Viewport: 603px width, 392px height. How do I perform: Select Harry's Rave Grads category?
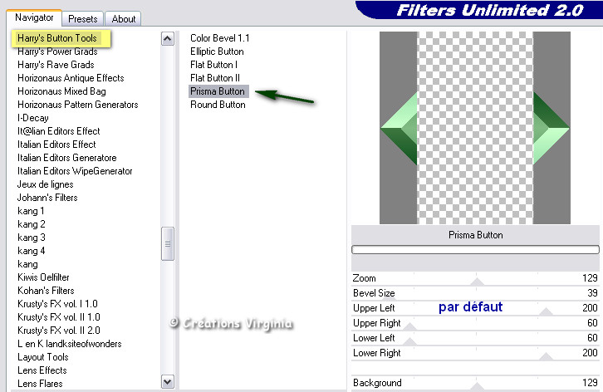(56, 65)
